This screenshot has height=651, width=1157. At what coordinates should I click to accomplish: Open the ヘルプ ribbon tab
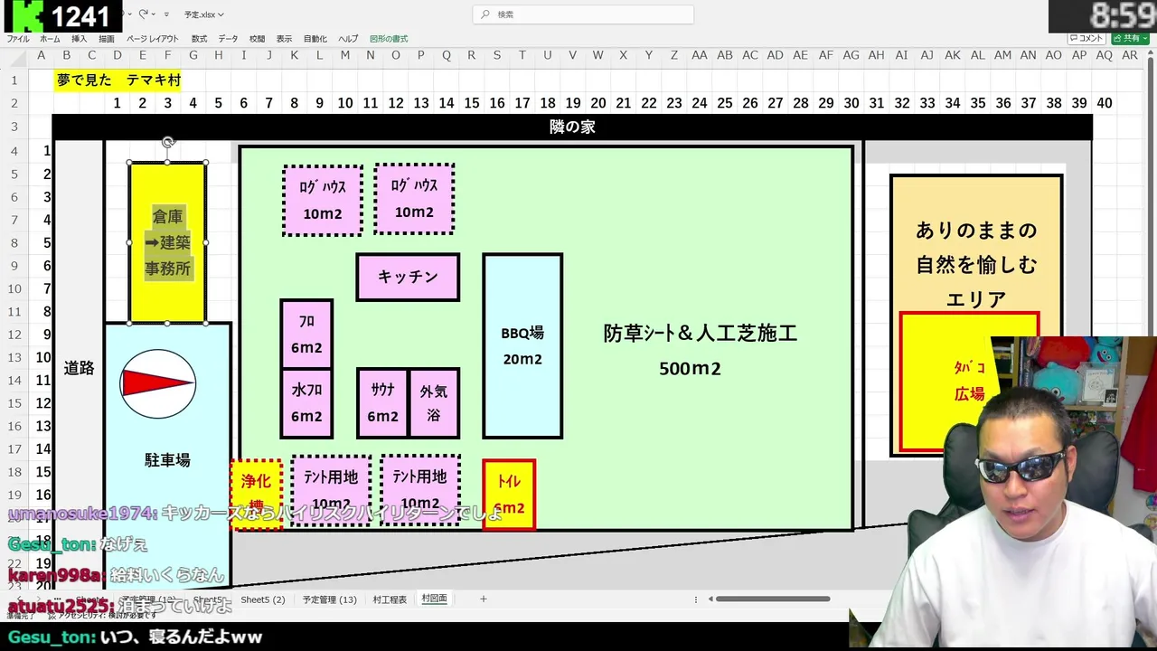(x=348, y=39)
